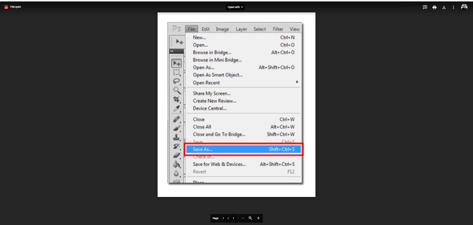This screenshot has width=473, height=225.
Task: Open the View menu
Action: [294, 29]
